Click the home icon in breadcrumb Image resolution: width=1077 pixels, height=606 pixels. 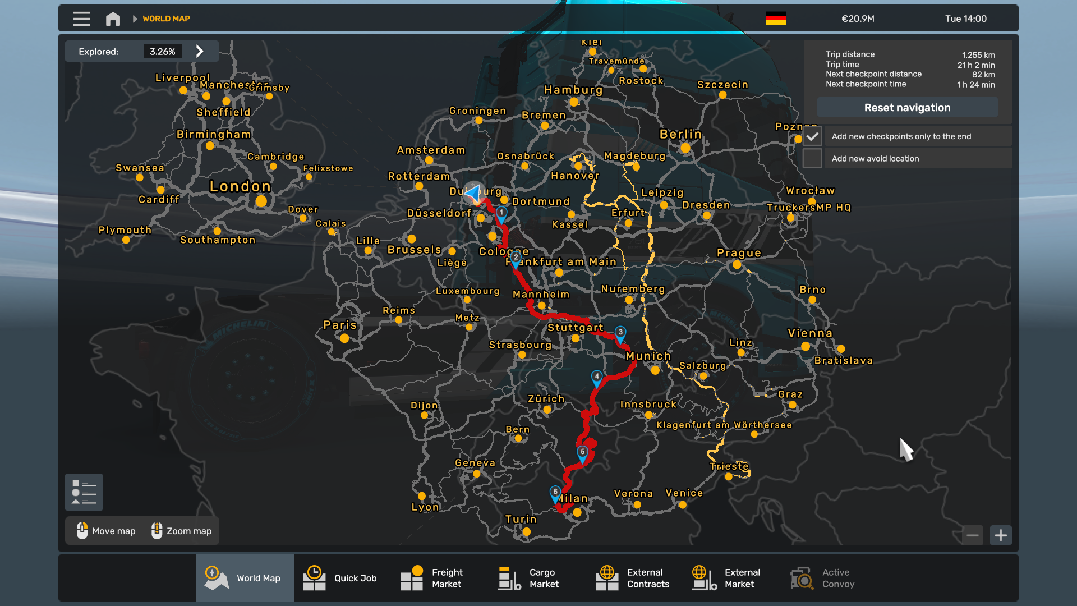[113, 19]
